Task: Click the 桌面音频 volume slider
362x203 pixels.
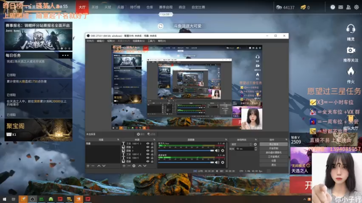Action: (x=186, y=162)
